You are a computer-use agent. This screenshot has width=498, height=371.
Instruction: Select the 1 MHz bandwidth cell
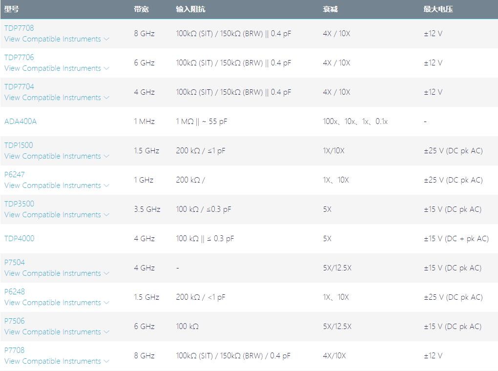point(144,122)
